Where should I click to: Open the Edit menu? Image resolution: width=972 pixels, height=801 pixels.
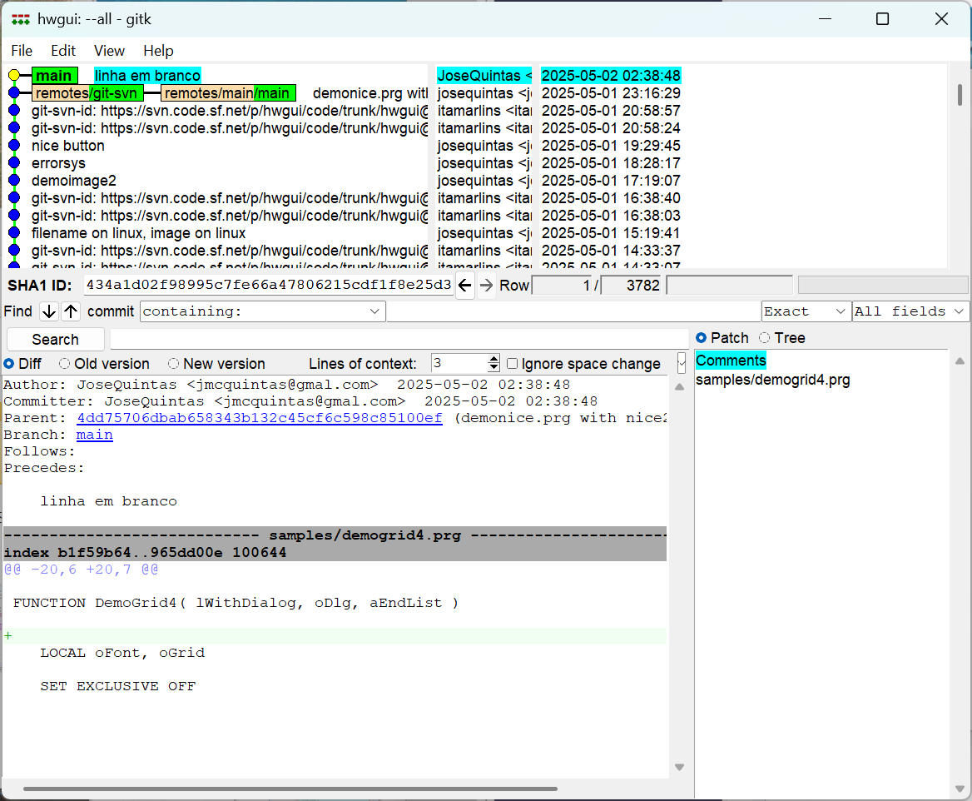(x=63, y=51)
